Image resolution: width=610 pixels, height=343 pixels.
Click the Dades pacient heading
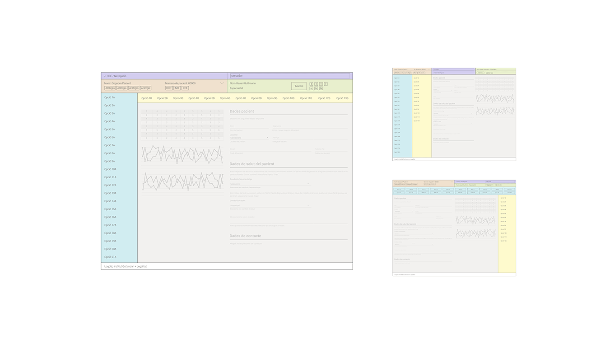242,111
